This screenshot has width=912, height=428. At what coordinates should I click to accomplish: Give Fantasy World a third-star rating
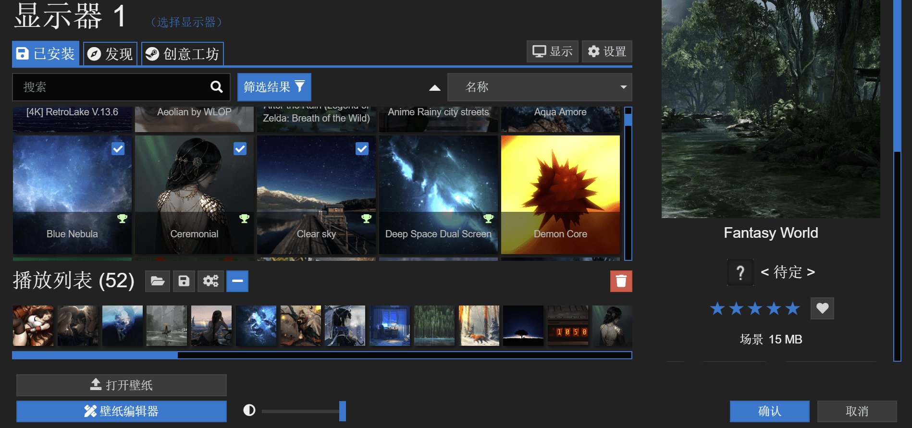click(755, 308)
